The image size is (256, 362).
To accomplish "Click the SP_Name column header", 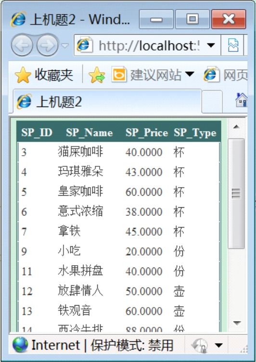I will coord(90,133).
